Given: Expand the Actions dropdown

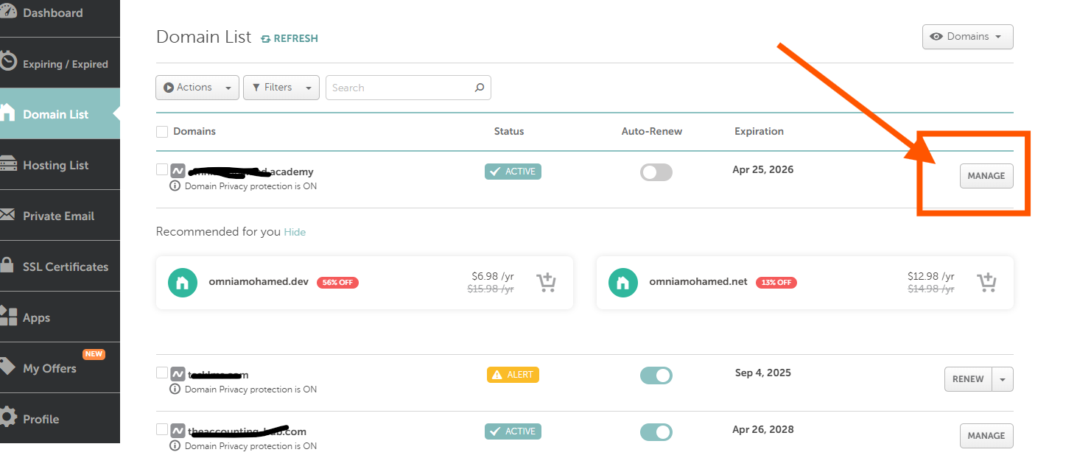Looking at the screenshot, I should point(197,88).
